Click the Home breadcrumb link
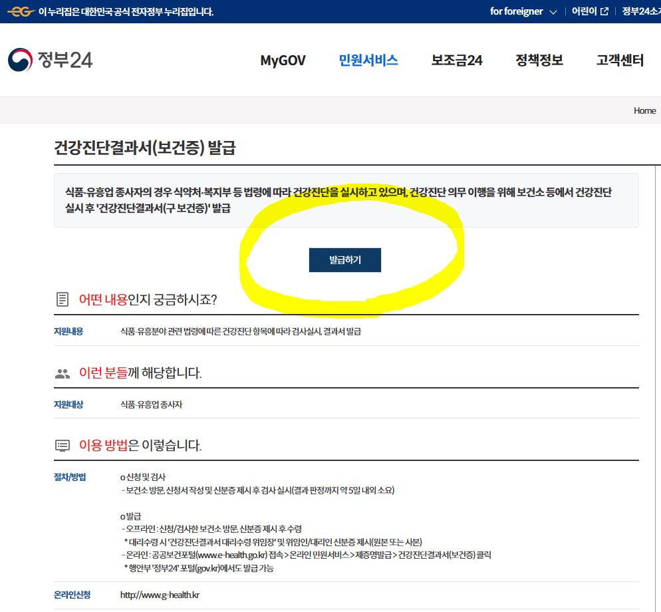Image resolution: width=661 pixels, height=612 pixels. pyautogui.click(x=644, y=110)
